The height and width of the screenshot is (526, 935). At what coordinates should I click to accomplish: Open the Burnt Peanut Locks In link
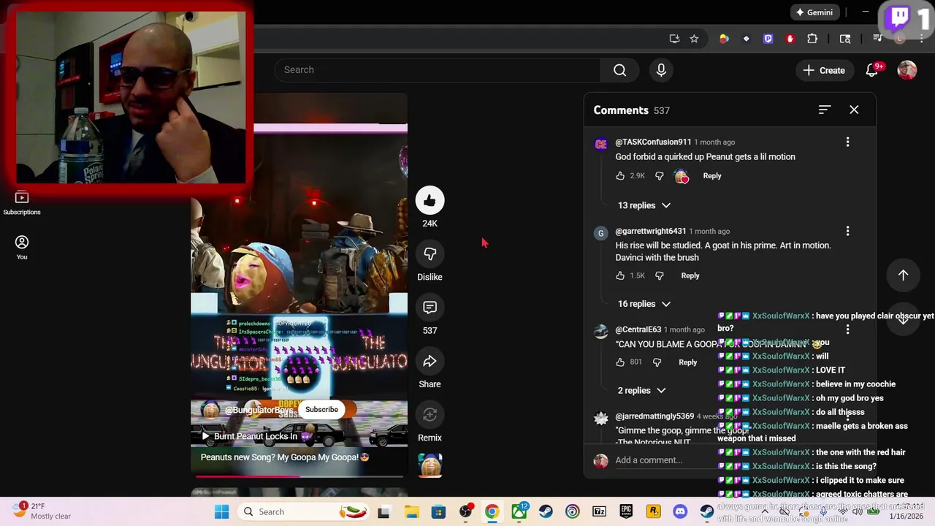click(x=256, y=436)
